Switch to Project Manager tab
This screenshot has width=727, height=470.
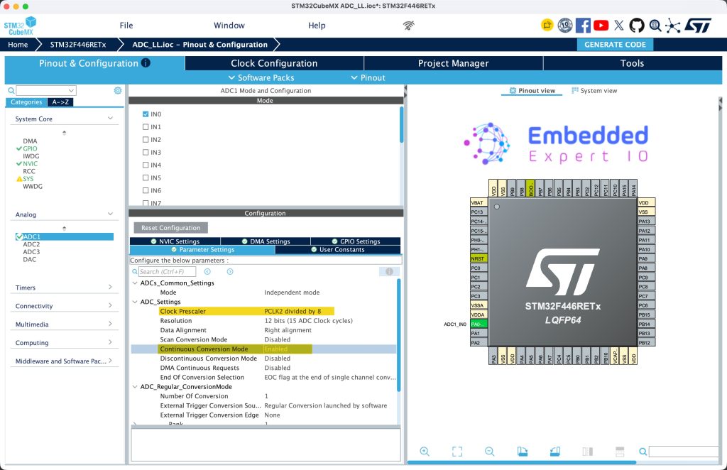tap(454, 63)
